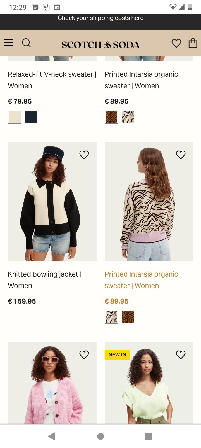Favorite the Knitted bowling jacket
This screenshot has height=448, width=201.
84,155
